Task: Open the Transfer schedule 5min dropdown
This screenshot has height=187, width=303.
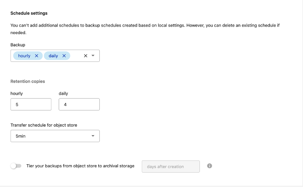Action: coord(55,136)
